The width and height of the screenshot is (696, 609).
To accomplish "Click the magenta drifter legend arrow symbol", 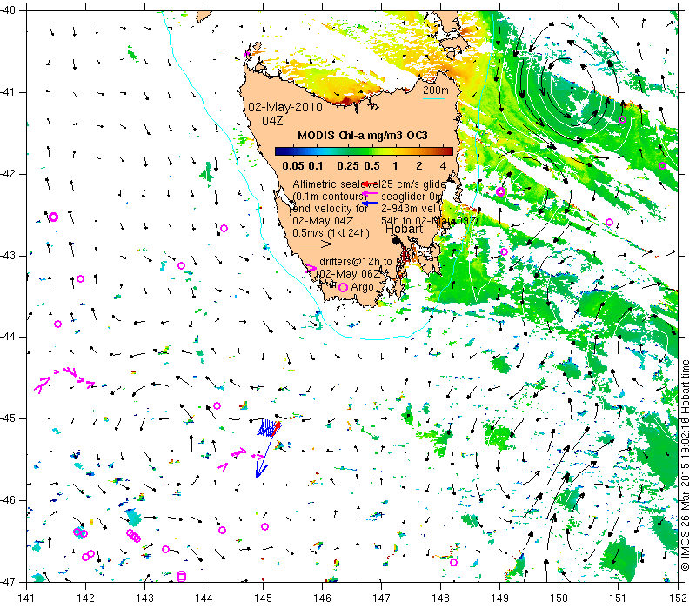I will pos(311,269).
